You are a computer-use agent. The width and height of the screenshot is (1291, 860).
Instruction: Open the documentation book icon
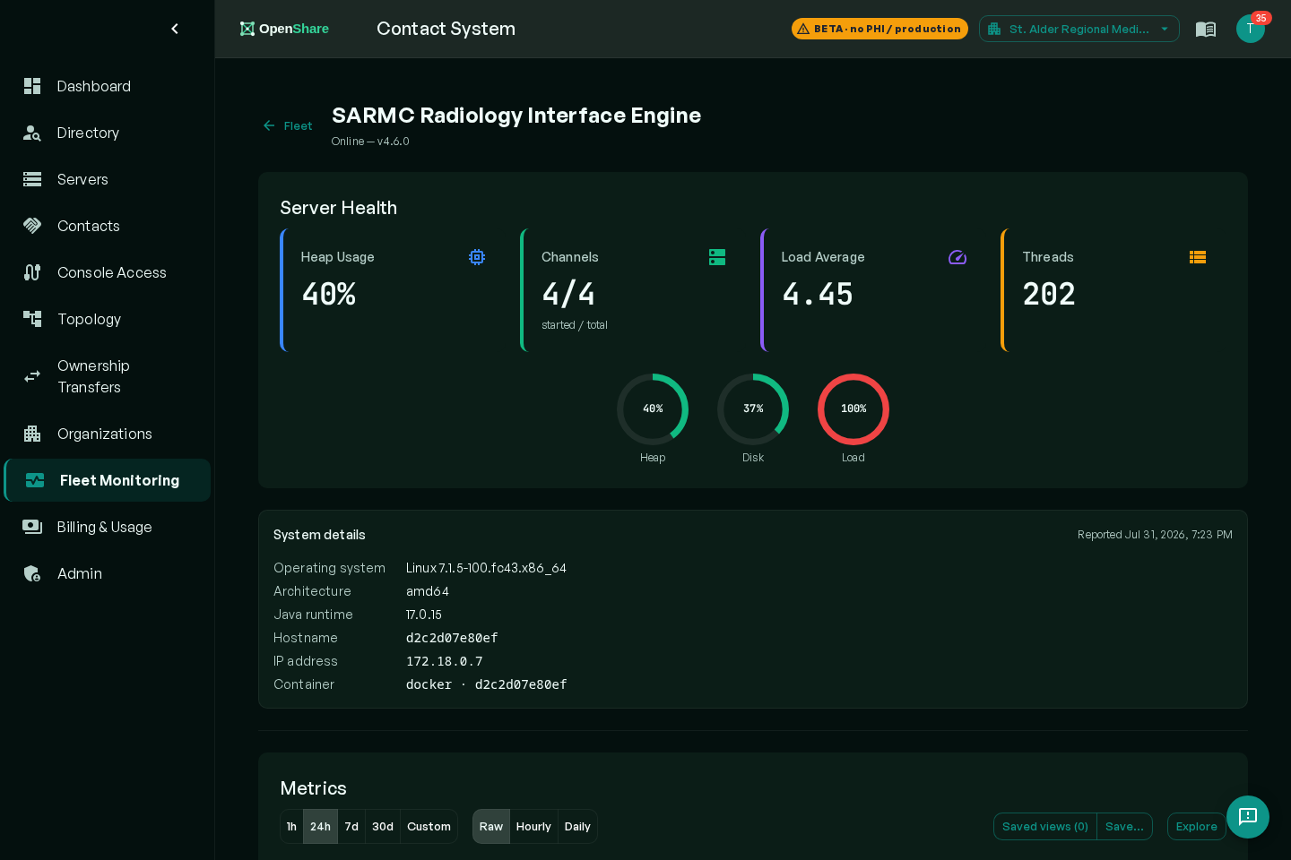pyautogui.click(x=1206, y=29)
